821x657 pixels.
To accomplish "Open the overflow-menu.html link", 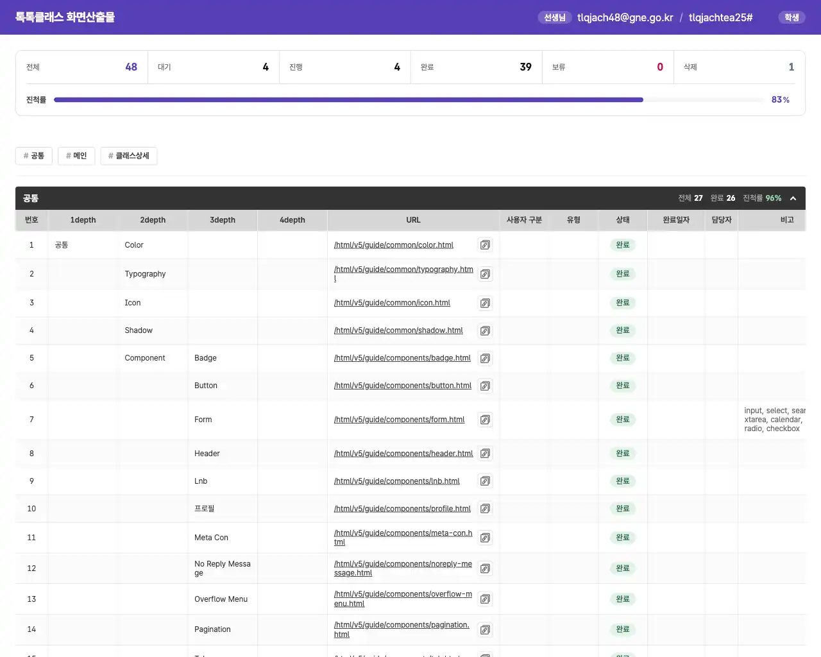I will [x=403, y=599].
